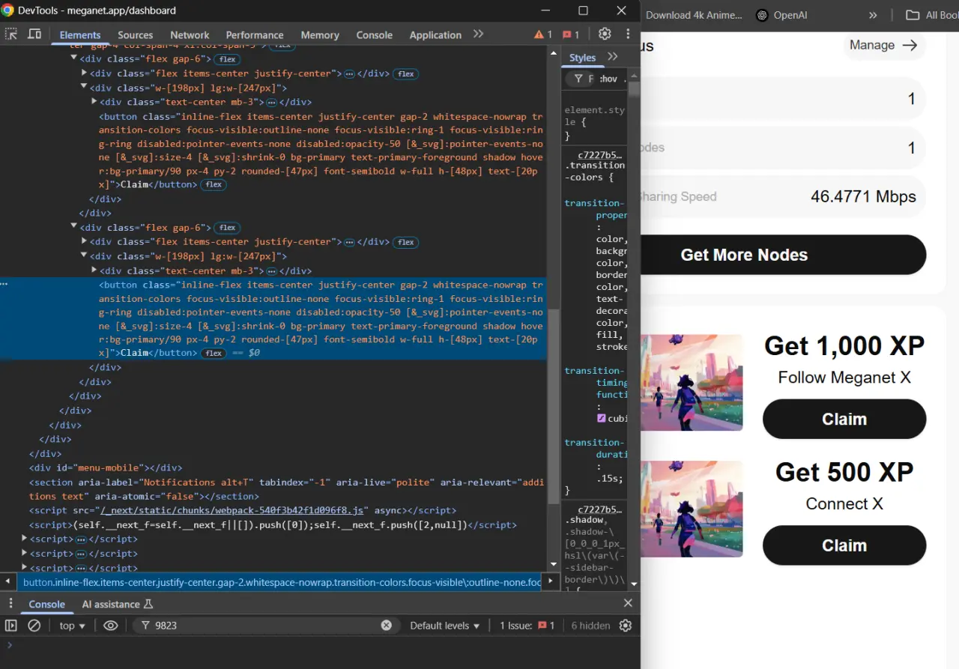959x669 pixels.
Task: Click the 46.4771 Mbps speed value
Action: 863,196
